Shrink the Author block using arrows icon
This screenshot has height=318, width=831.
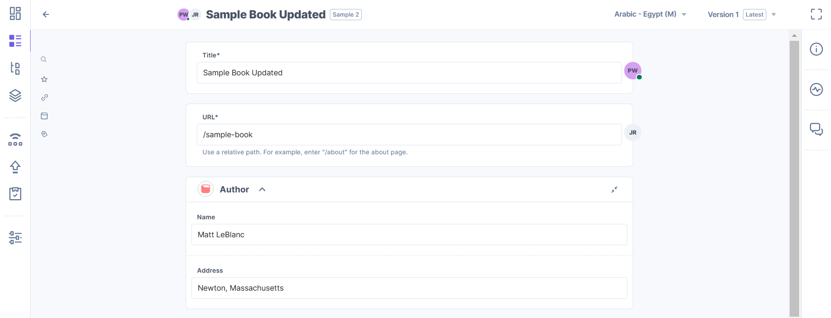click(x=614, y=189)
